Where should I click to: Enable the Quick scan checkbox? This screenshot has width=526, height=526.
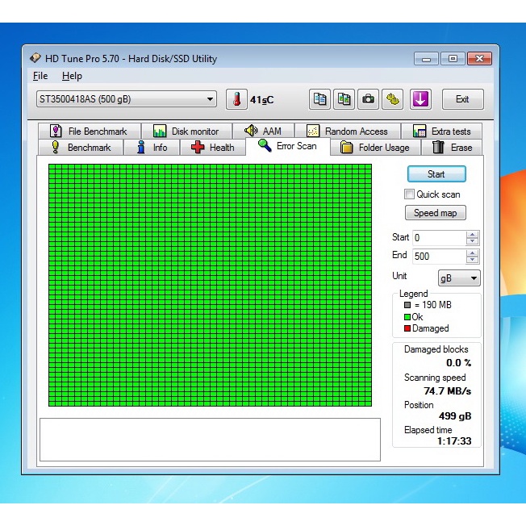(x=410, y=194)
